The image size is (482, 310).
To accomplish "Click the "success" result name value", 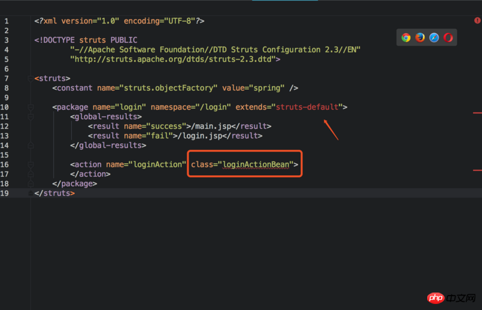I will (166, 126).
